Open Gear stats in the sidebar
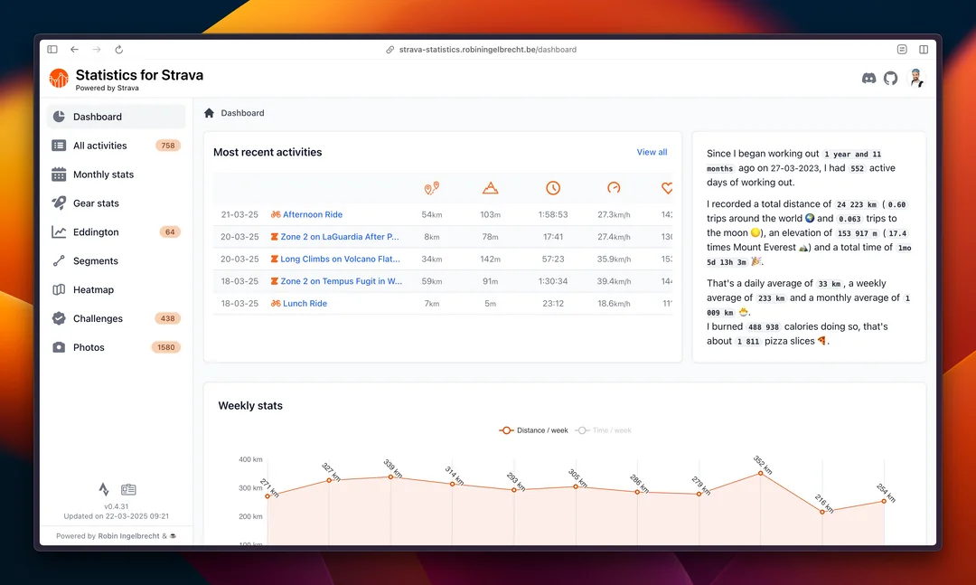This screenshot has height=585, width=976. (116, 203)
